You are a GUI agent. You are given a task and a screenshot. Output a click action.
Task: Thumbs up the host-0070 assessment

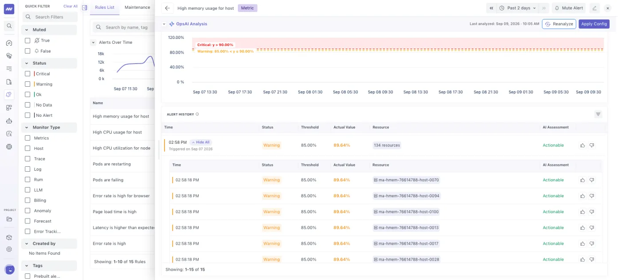tap(583, 180)
